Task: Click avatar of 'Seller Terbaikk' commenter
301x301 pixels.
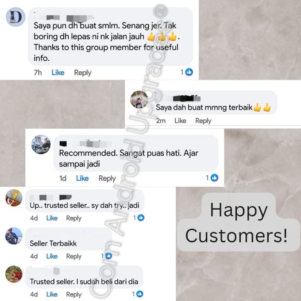Action: 14,236
